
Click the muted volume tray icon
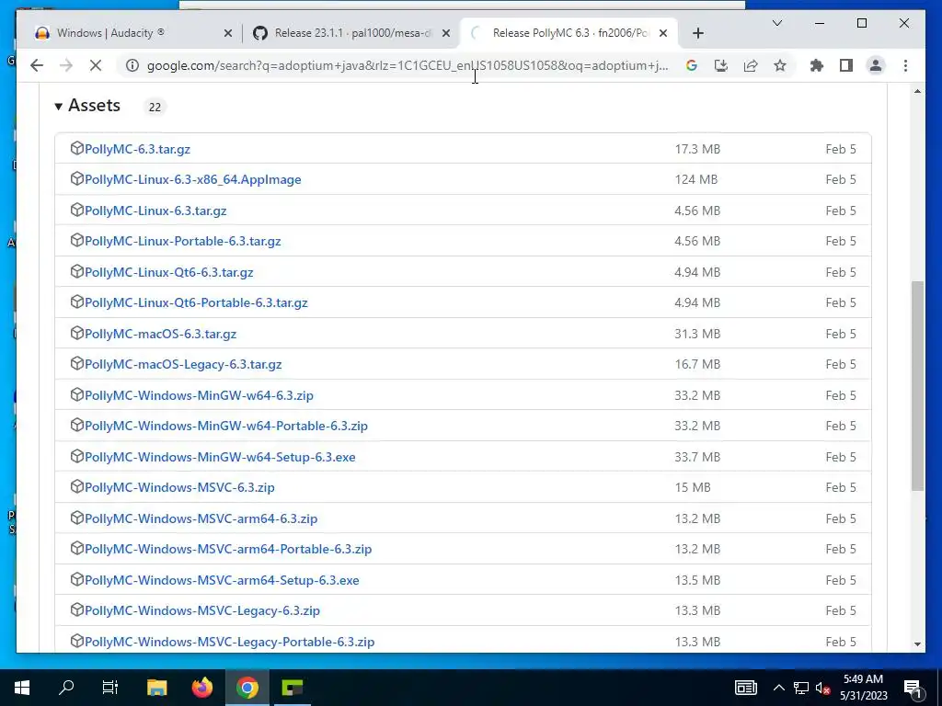tap(822, 688)
